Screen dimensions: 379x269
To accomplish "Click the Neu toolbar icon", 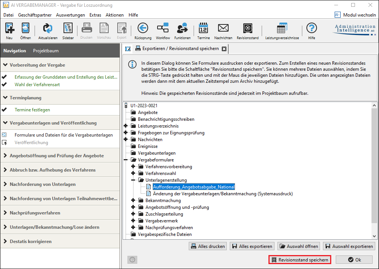I will tap(9, 28).
